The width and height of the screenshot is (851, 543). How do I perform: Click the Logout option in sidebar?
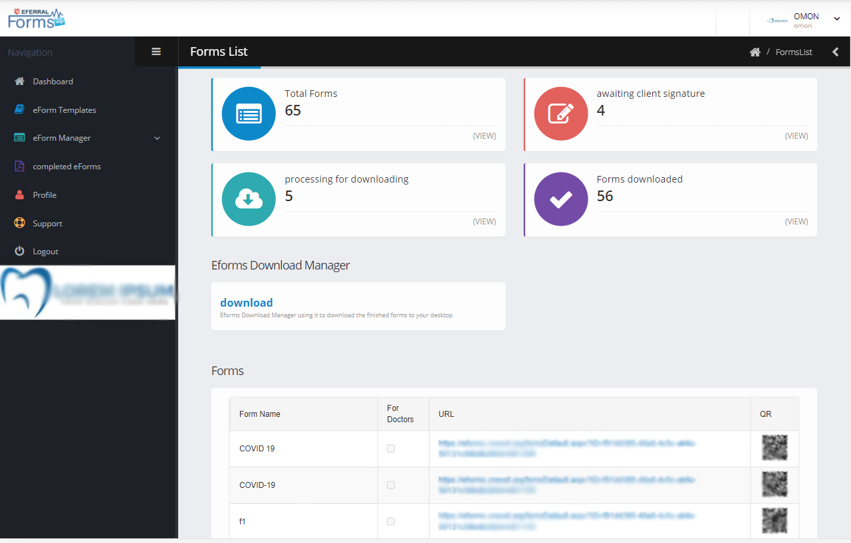click(45, 252)
